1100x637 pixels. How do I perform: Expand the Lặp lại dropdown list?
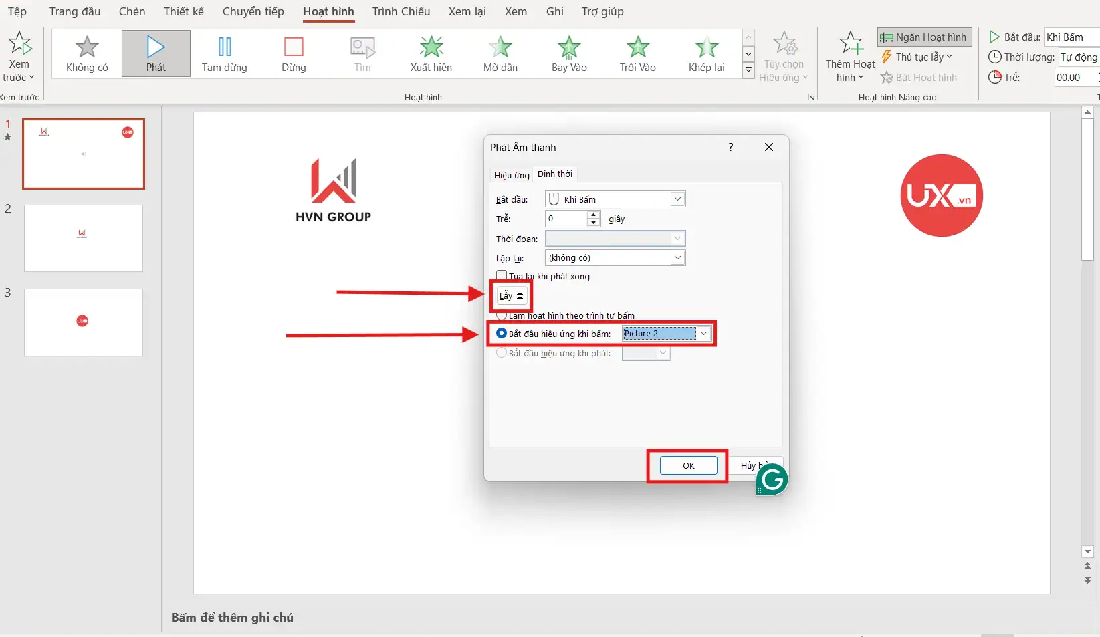677,258
